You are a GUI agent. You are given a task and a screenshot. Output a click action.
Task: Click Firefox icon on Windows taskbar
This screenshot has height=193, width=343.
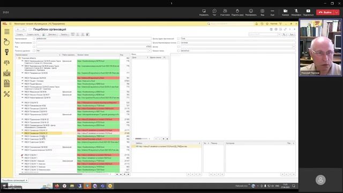click(x=57, y=186)
